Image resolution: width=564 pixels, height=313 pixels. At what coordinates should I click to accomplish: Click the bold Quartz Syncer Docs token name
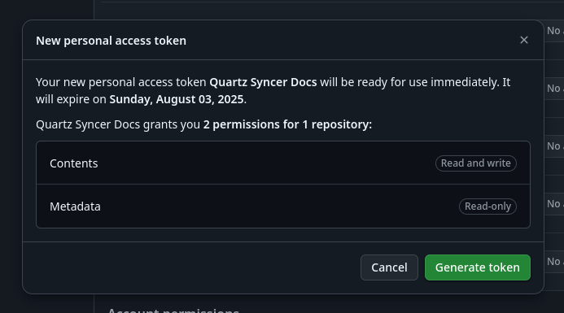pyautogui.click(x=263, y=82)
